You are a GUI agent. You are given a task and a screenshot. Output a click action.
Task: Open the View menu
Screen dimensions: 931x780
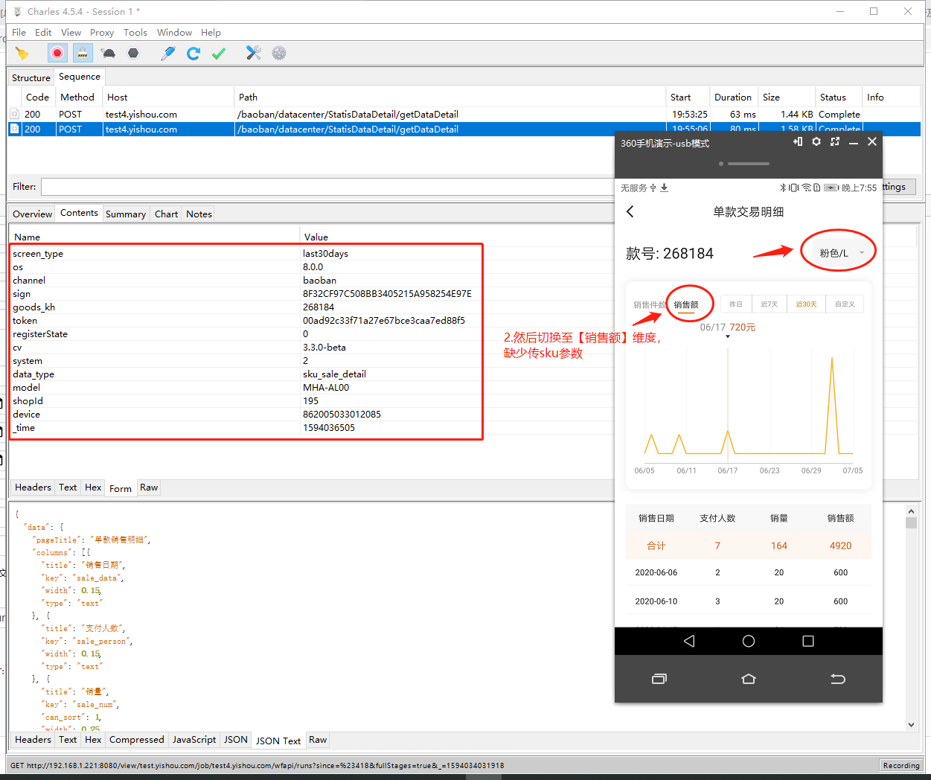pos(71,33)
